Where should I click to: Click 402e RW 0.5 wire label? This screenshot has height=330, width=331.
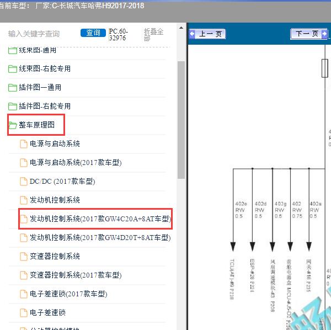(241, 210)
